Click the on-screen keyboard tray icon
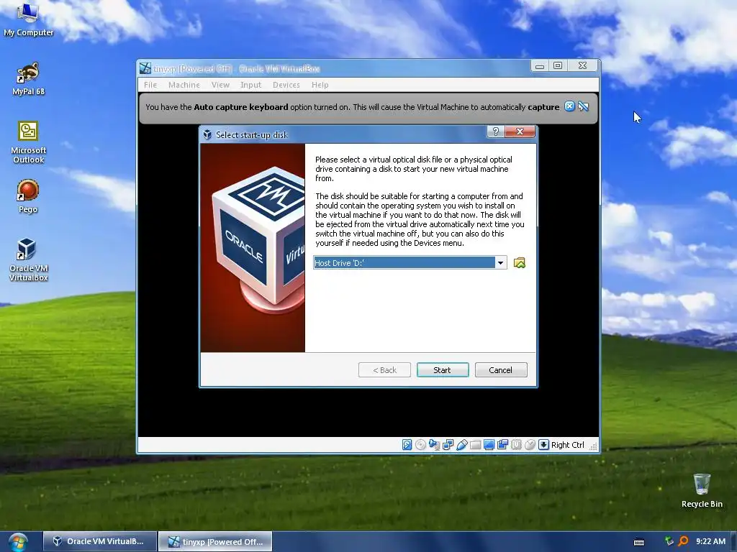 click(x=639, y=542)
